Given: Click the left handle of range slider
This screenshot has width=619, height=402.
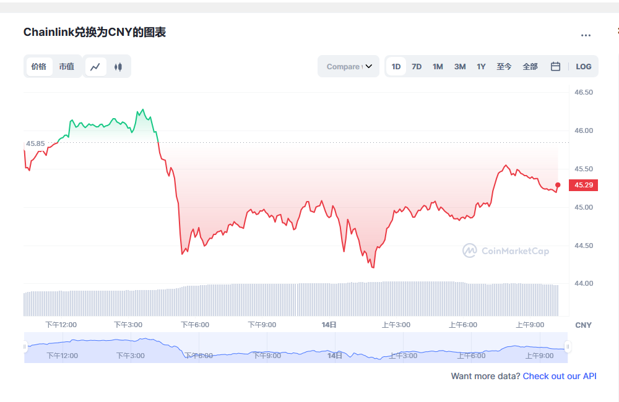Looking at the screenshot, I should 25,347.
